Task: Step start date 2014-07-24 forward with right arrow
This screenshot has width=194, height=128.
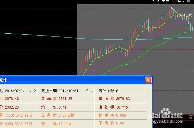Action: [35, 91]
